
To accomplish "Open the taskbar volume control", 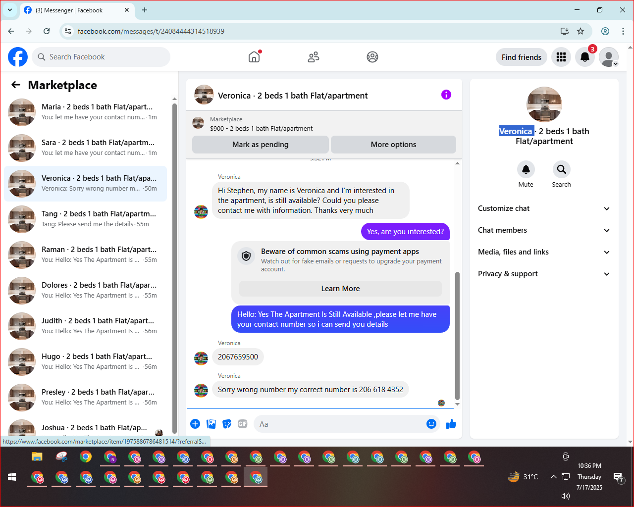I will click(x=566, y=496).
